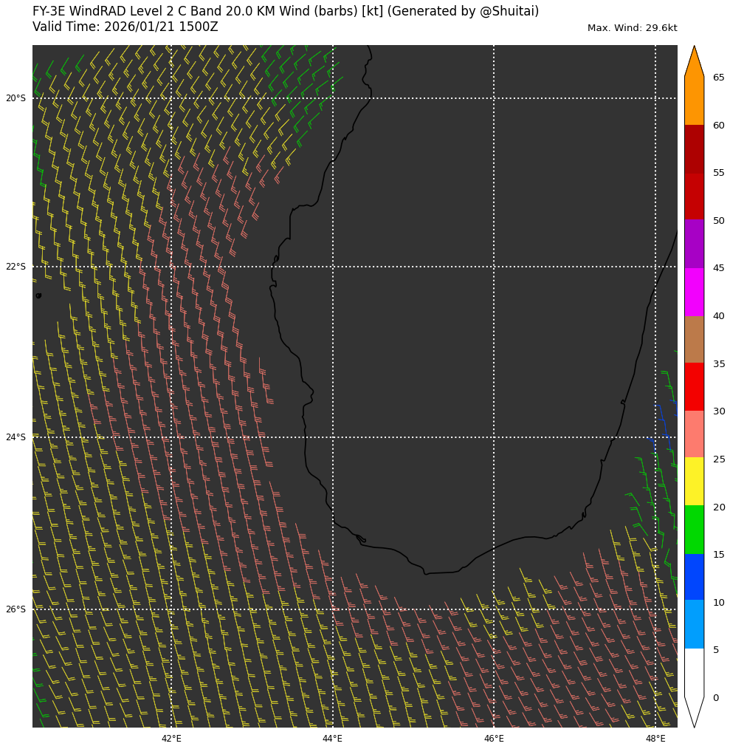Click the orange 60–65 kt colorbar segment
Screen dimensions: 730x749
[x=694, y=101]
